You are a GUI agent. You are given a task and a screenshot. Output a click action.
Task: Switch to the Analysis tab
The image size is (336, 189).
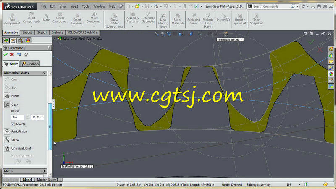(x=30, y=64)
